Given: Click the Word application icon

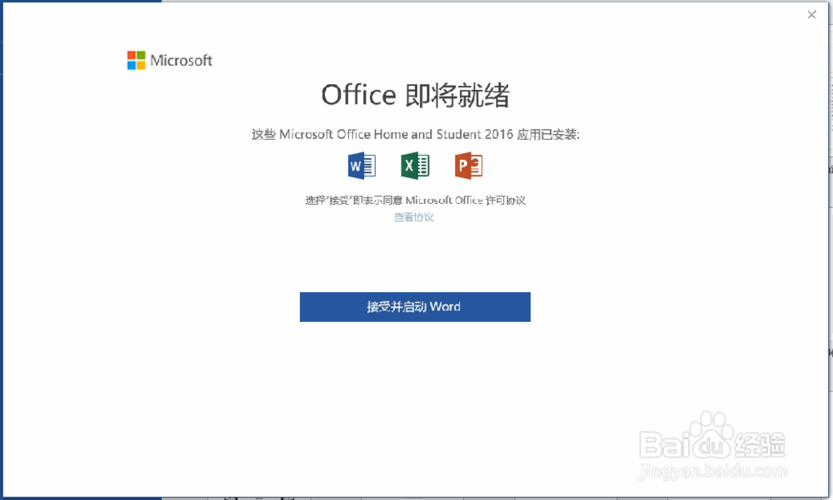Looking at the screenshot, I should (x=362, y=166).
